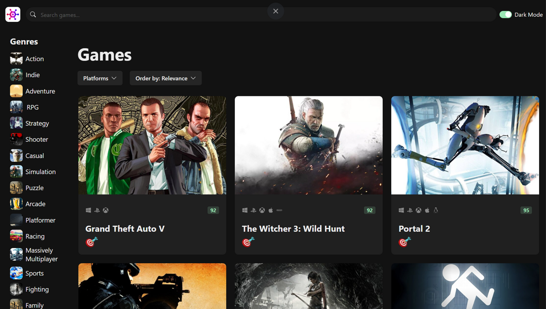This screenshot has width=546, height=309.
Task: Click the dart target icon below Portal 2
Action: (x=403, y=242)
